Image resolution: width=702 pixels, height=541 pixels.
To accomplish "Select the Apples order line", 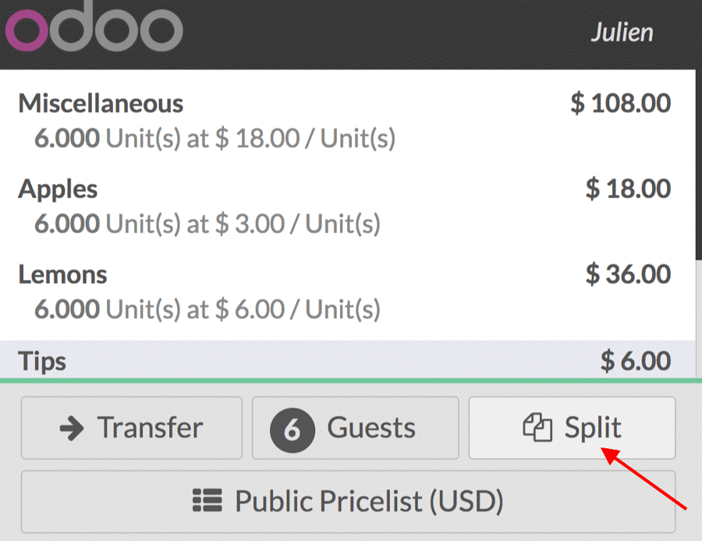I will coord(312,203).
